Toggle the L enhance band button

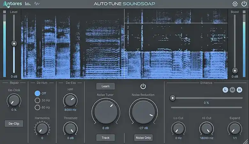pos(225,90)
